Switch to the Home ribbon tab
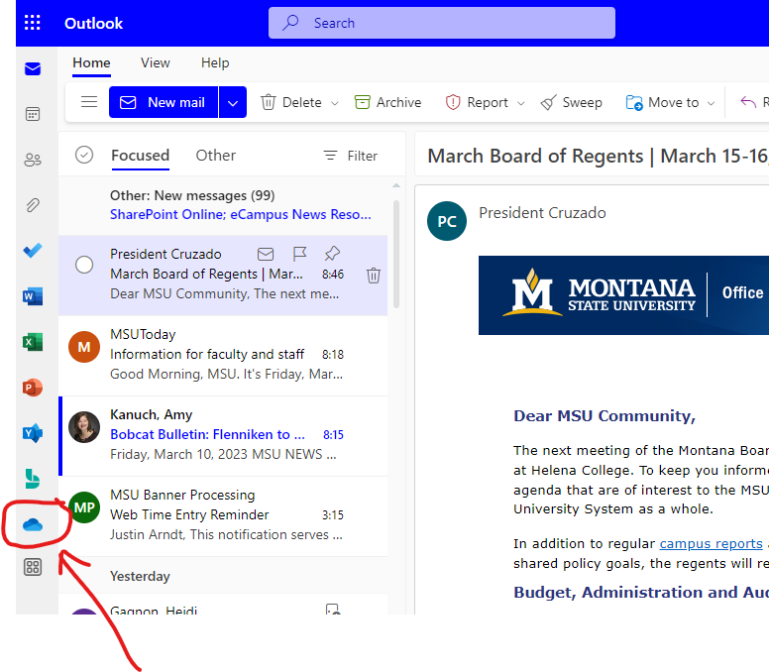 [x=91, y=62]
